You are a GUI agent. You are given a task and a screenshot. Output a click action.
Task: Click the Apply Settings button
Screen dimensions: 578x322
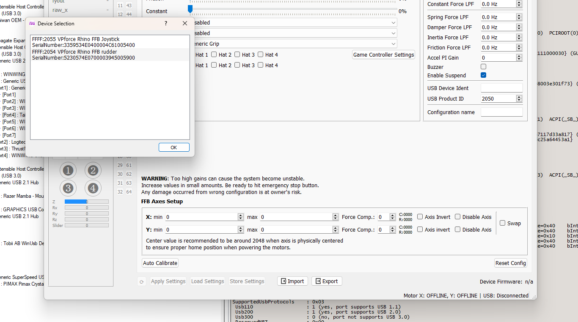click(x=168, y=281)
